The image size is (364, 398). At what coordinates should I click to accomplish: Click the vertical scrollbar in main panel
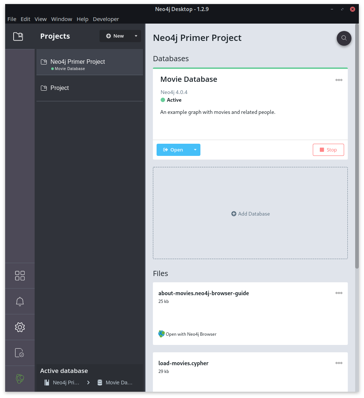click(357, 147)
